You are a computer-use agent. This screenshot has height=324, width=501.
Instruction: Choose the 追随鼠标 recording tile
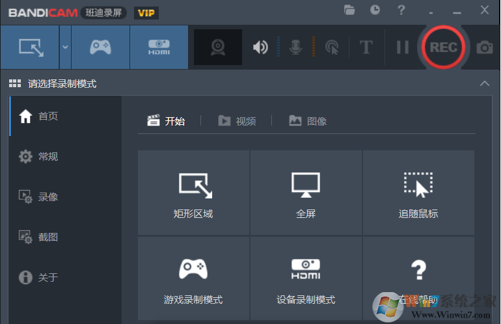point(418,193)
